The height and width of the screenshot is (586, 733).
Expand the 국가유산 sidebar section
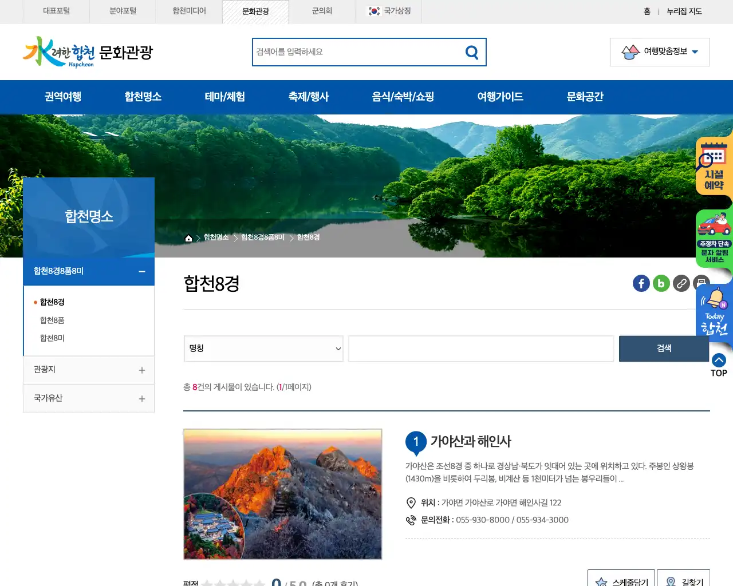click(141, 398)
